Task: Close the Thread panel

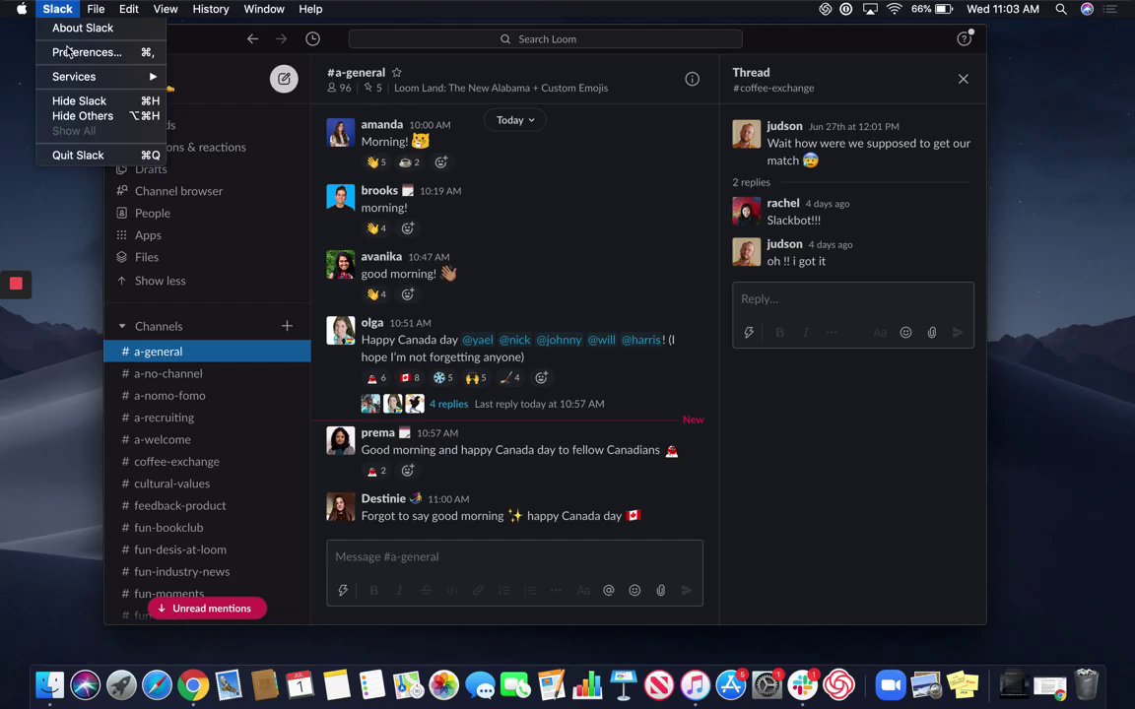Action: click(x=964, y=79)
